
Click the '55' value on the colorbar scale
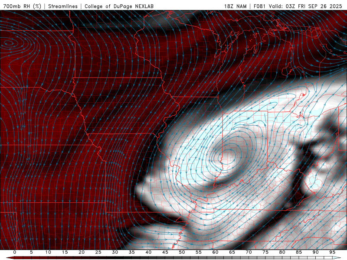coord(199,252)
